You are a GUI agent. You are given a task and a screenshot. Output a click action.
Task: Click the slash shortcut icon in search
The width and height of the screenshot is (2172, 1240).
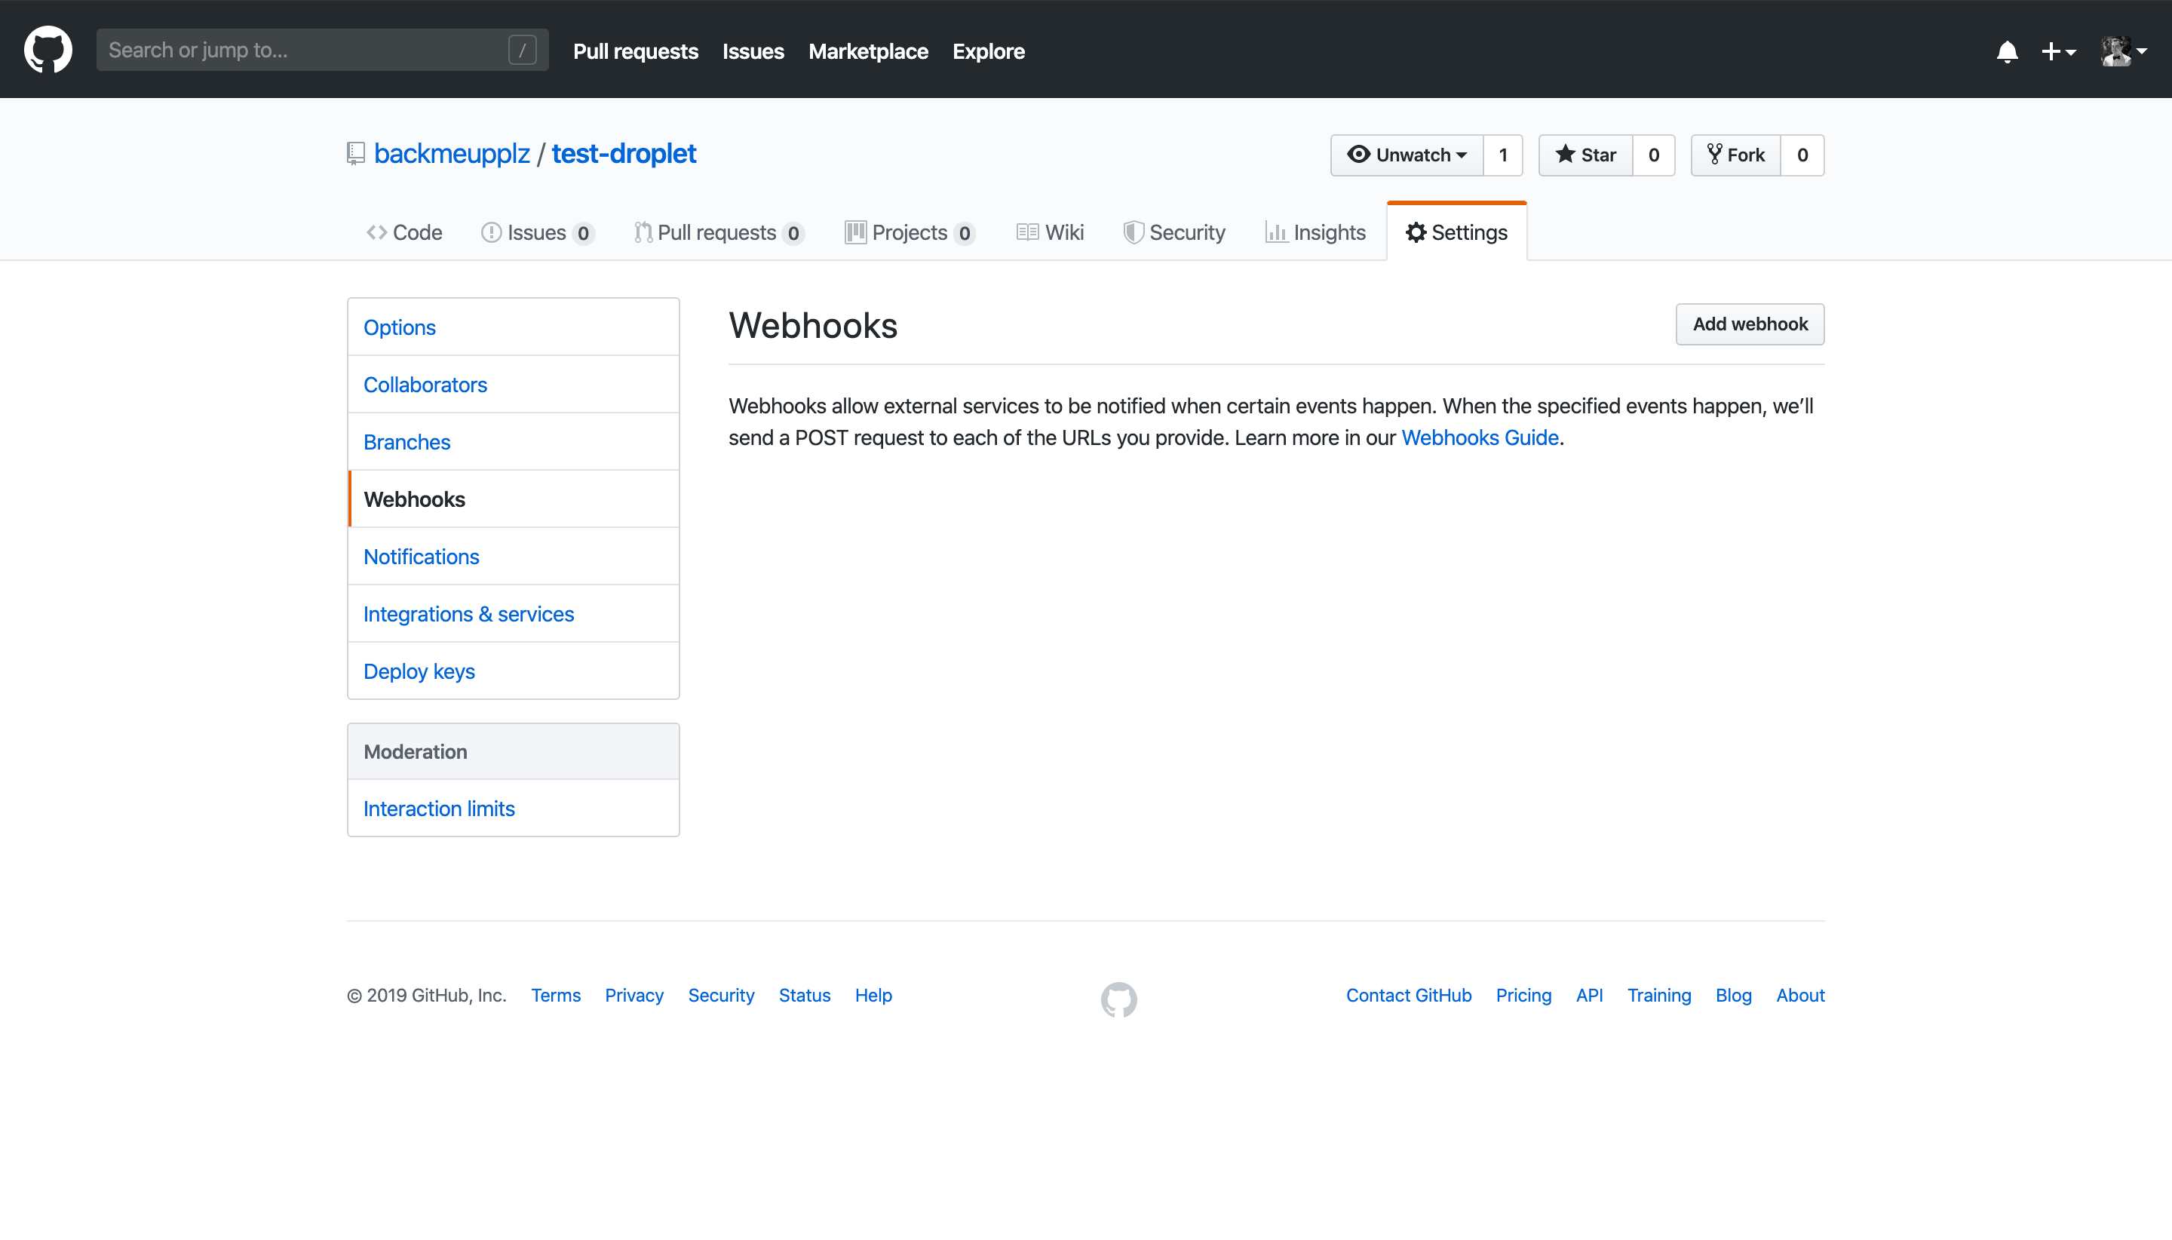click(x=522, y=51)
